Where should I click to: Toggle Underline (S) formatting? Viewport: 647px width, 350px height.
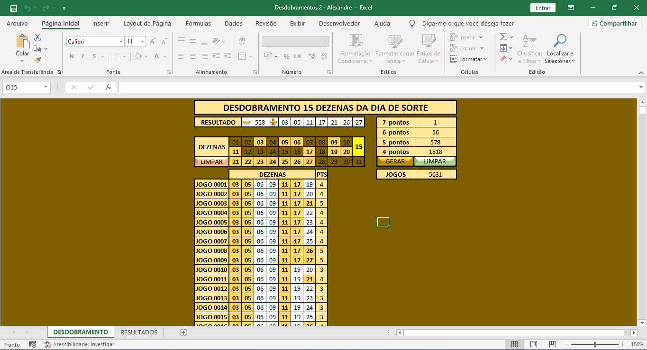pyautogui.click(x=95, y=56)
